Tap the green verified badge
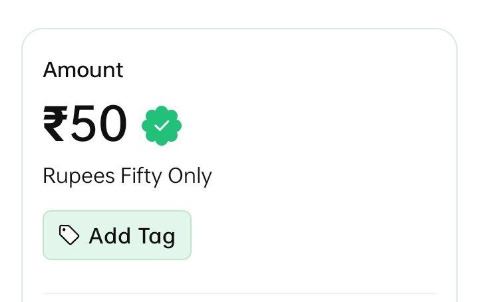Viewport: 479px width, 302px height. (162, 126)
